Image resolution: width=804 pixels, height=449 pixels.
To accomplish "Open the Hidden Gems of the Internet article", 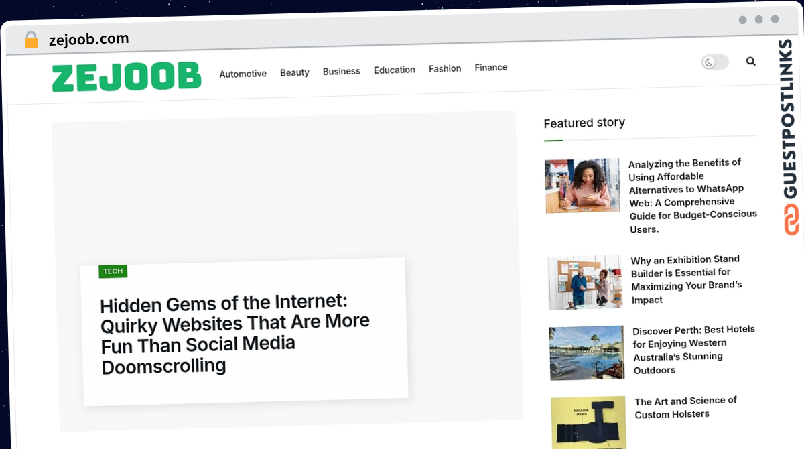I will point(234,333).
